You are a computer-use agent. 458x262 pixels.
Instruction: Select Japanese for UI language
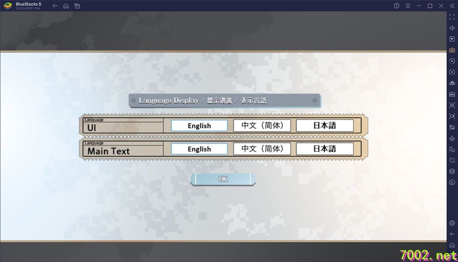325,126
